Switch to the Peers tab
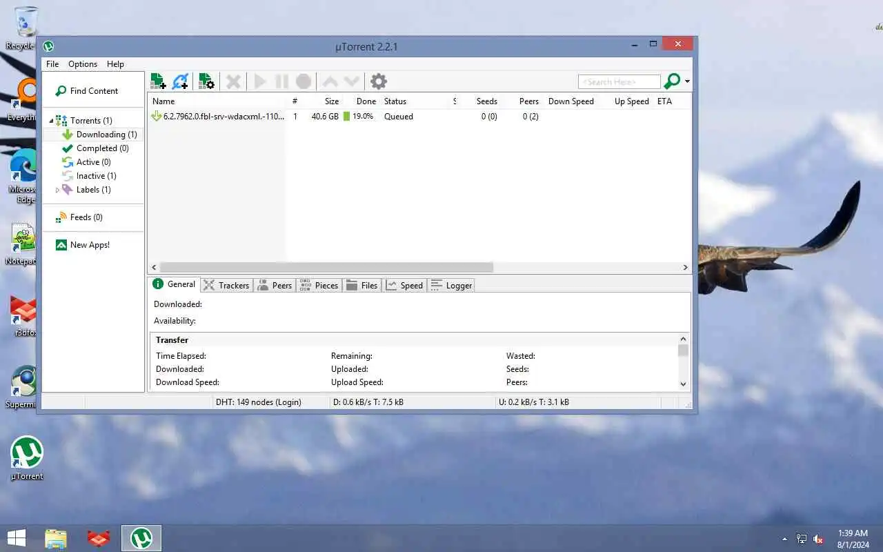 point(275,285)
